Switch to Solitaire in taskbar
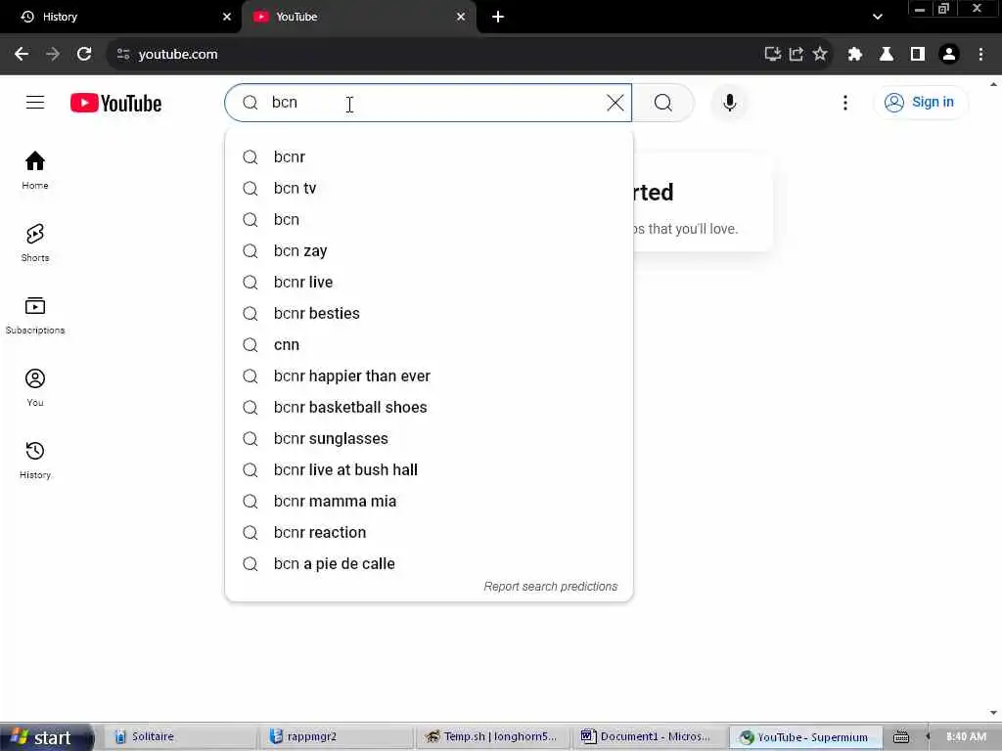This screenshot has height=751, width=1002. click(x=180, y=737)
